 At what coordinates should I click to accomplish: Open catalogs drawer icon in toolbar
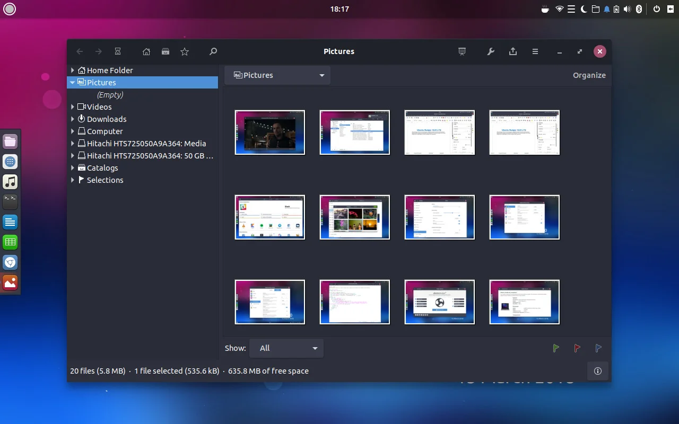click(166, 51)
